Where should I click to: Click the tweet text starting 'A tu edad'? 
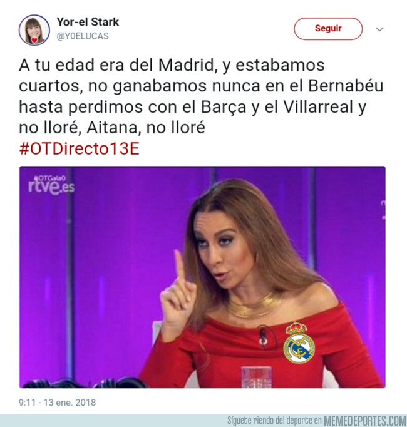202,96
